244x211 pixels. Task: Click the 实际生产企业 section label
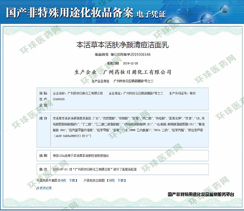(43, 99)
